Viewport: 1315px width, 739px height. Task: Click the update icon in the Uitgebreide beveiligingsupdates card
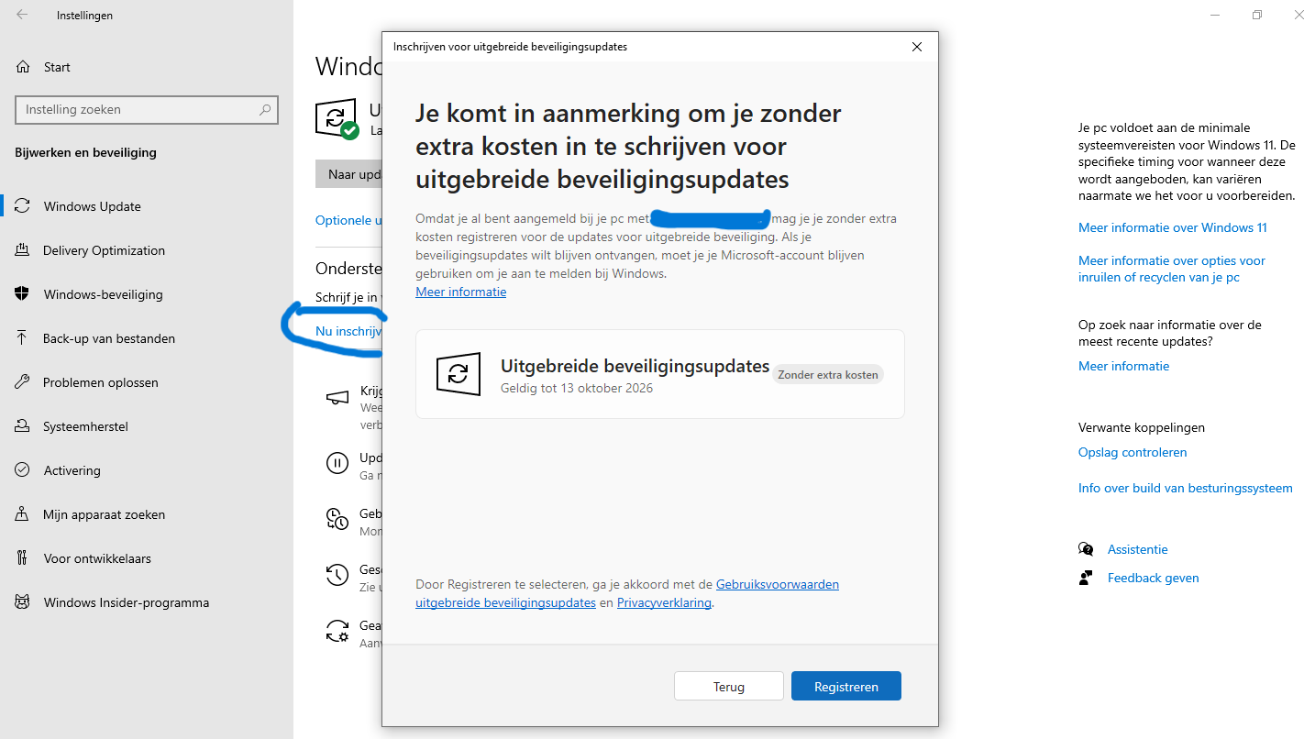tap(459, 374)
